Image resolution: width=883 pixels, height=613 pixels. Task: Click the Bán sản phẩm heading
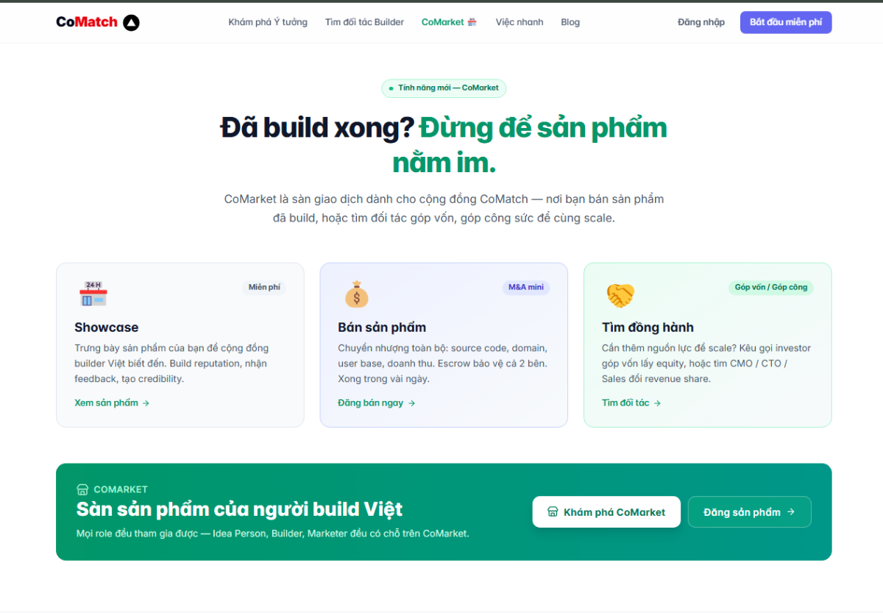click(382, 327)
